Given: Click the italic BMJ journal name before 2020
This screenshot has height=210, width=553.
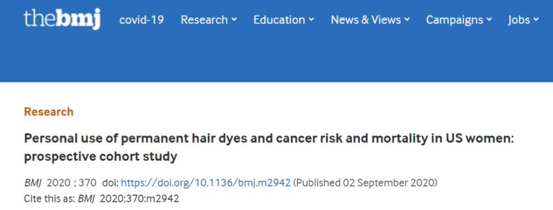Looking at the screenshot, I should point(33,183).
